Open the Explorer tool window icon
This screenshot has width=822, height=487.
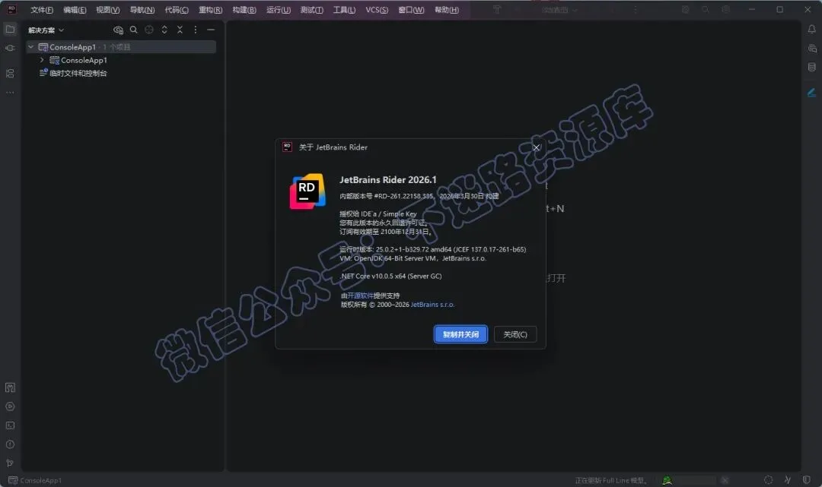(10, 30)
